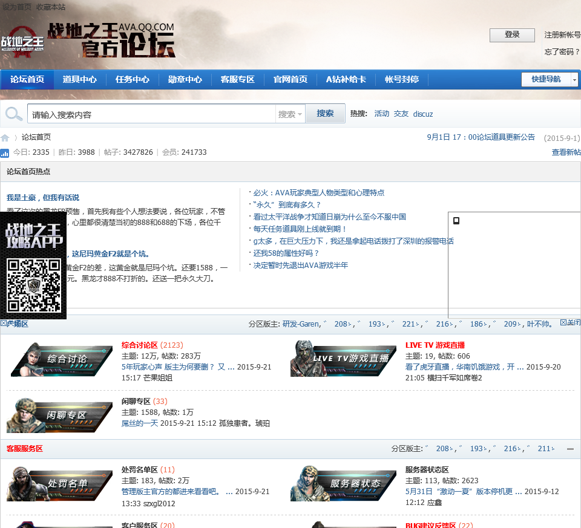Image resolution: width=581 pixels, height=528 pixels.
Task: Open 客服服务区 section title
Action: pyautogui.click(x=25, y=449)
